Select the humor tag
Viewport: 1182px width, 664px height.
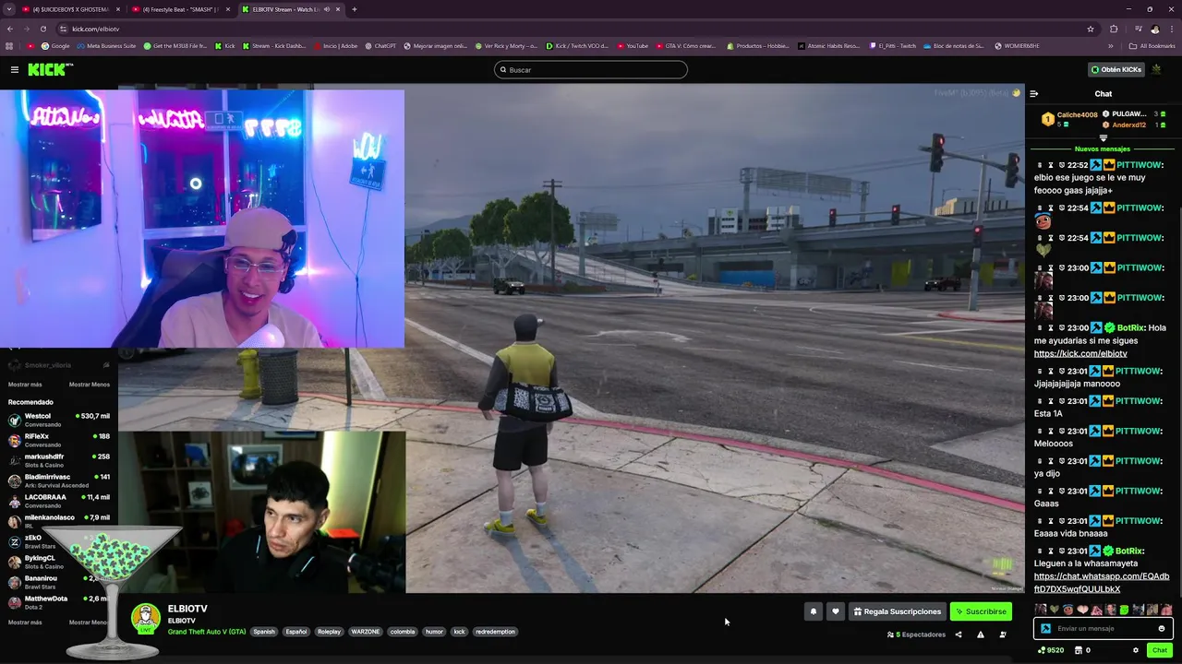[434, 632]
